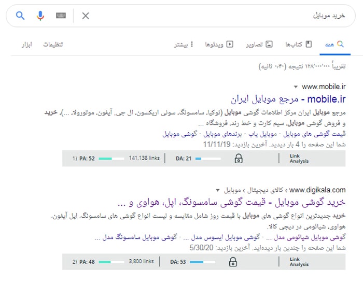Image resolution: width=363 pixels, height=283 pixels.
Task: Click the lock icon in the digikala Moz bar
Action: tap(233, 262)
